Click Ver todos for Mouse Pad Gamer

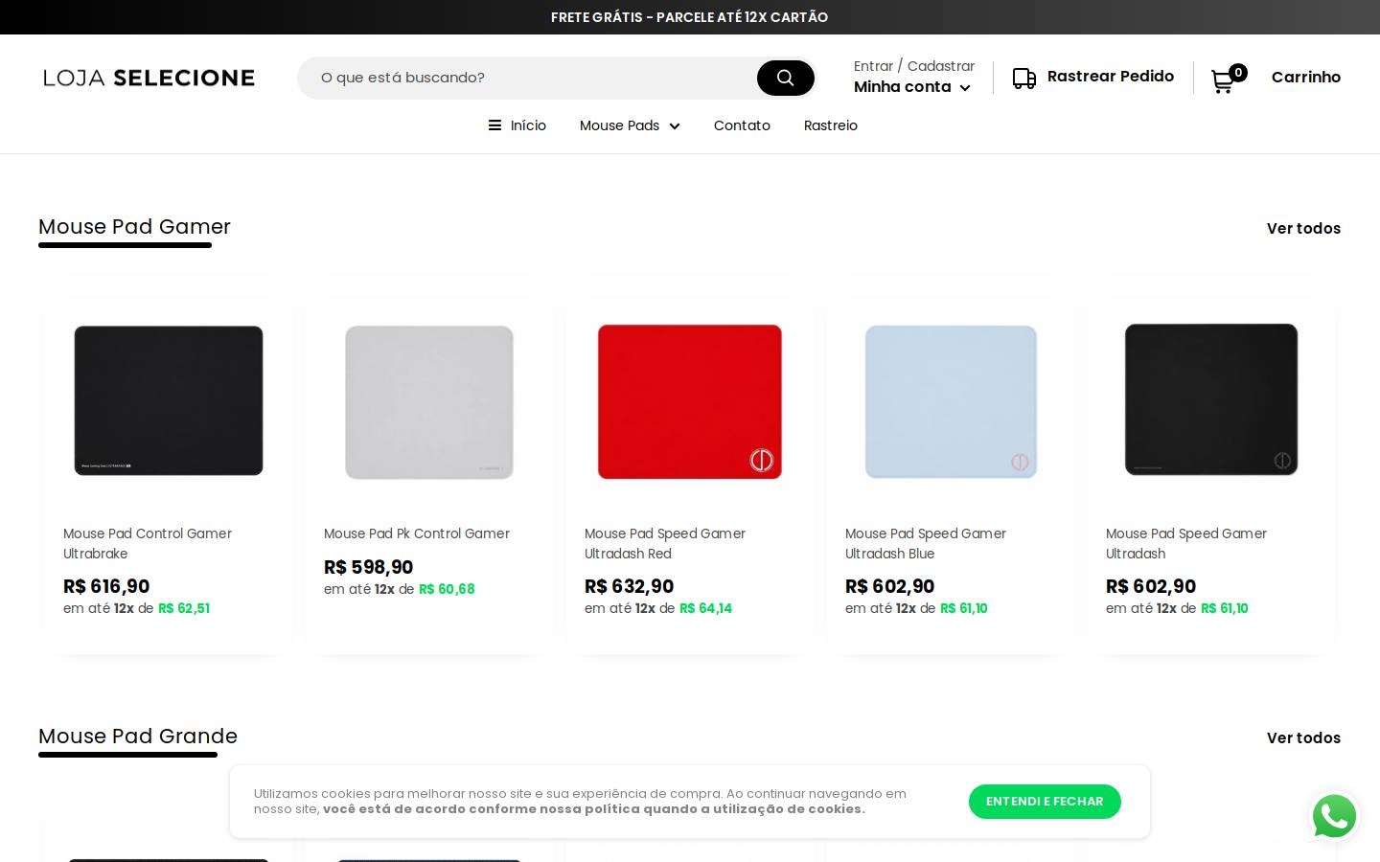(1303, 228)
